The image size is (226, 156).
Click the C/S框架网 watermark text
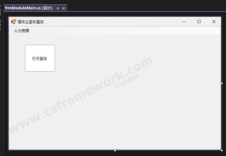[x=127, y=82]
